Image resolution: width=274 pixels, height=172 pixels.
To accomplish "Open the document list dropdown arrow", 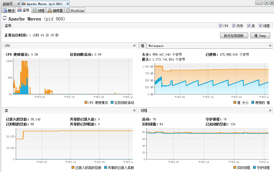I will point(266,3).
